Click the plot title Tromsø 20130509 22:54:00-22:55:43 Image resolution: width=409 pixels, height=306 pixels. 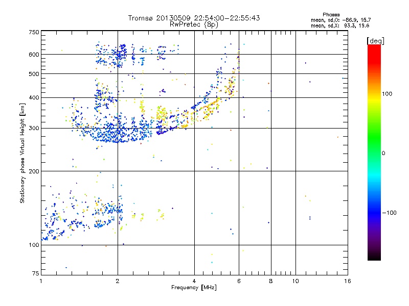coord(194,18)
